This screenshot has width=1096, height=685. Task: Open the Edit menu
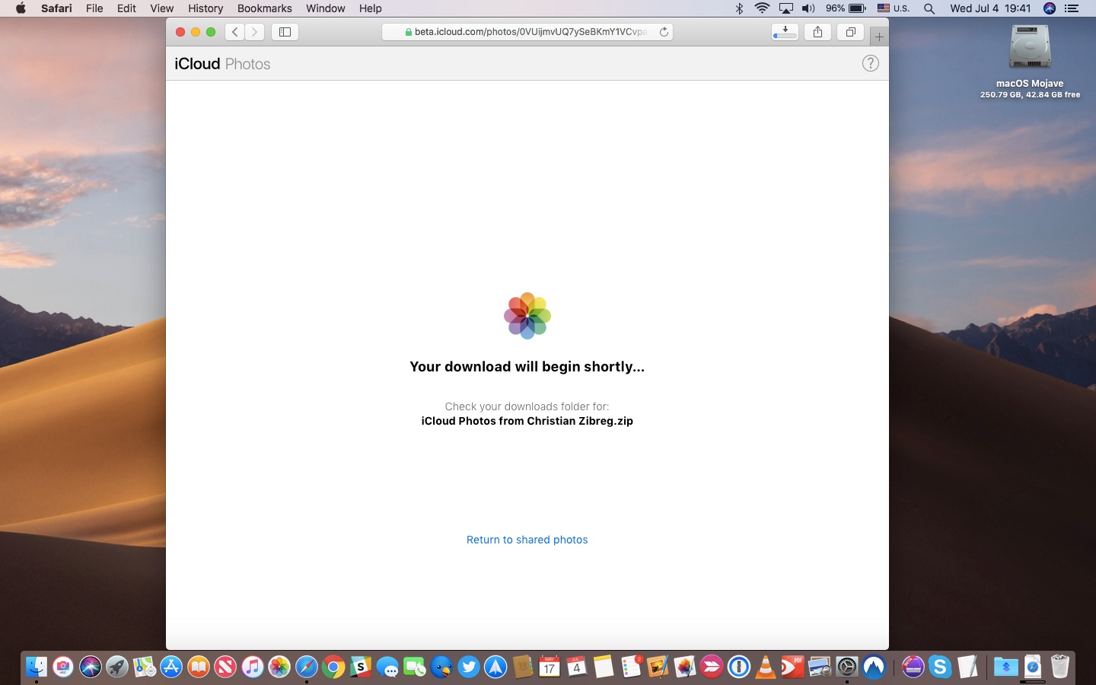click(126, 8)
